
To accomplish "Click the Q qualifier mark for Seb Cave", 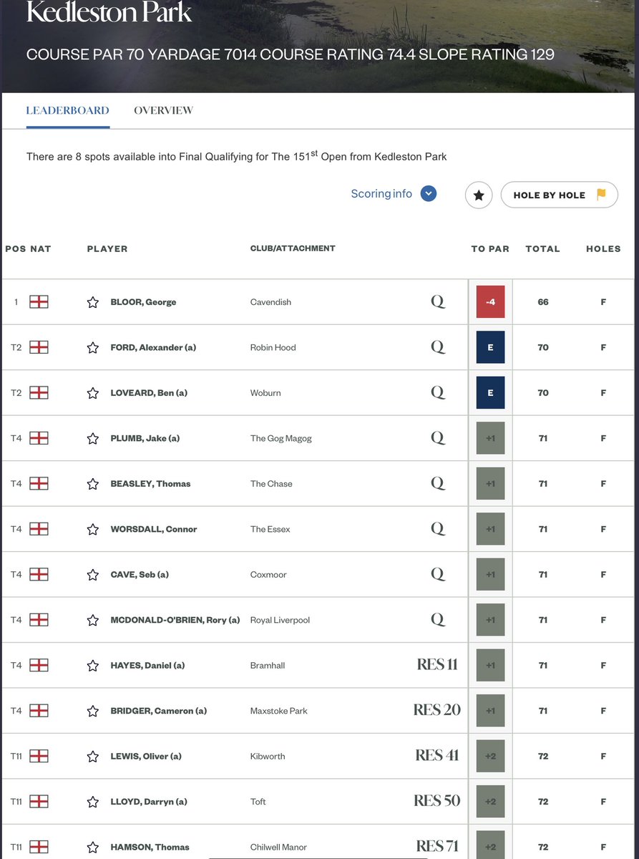I will click(x=438, y=575).
